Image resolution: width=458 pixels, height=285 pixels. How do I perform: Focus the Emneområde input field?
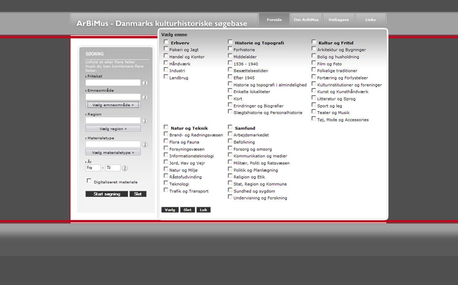pyautogui.click(x=113, y=97)
